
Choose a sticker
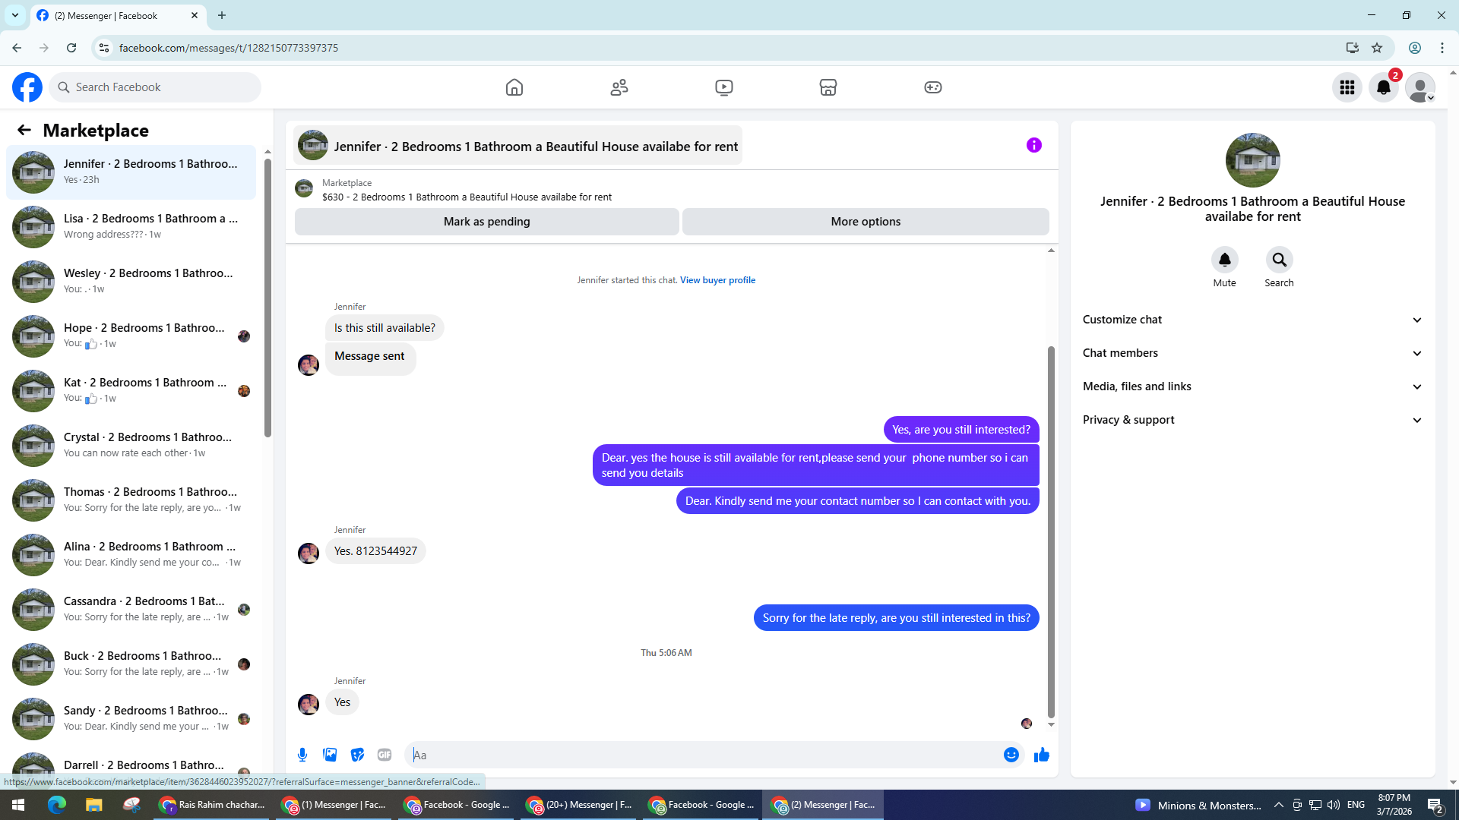tap(357, 755)
